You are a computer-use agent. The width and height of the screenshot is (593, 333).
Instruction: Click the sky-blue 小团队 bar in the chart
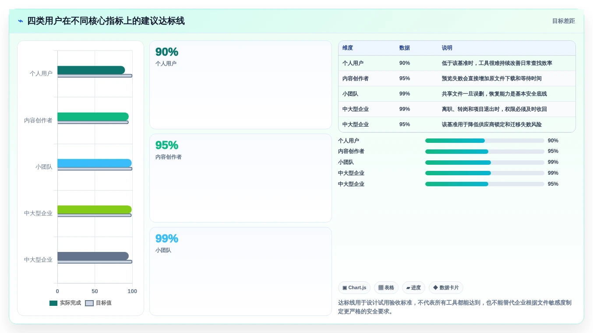(94, 163)
